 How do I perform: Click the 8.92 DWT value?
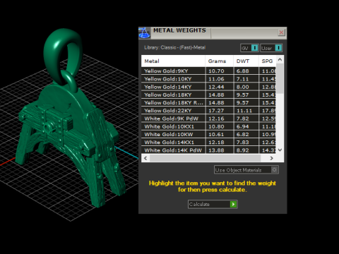243,150
